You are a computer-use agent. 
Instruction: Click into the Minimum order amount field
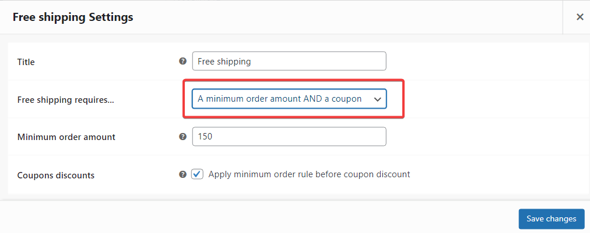tap(289, 137)
